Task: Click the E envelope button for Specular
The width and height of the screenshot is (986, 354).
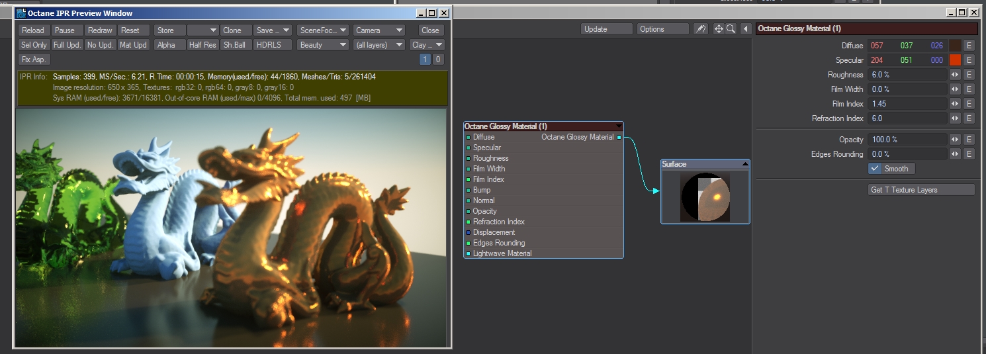Action: pyautogui.click(x=969, y=60)
